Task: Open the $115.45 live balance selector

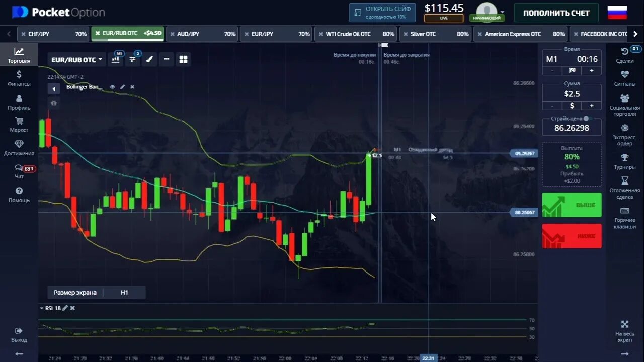Action: click(x=444, y=13)
